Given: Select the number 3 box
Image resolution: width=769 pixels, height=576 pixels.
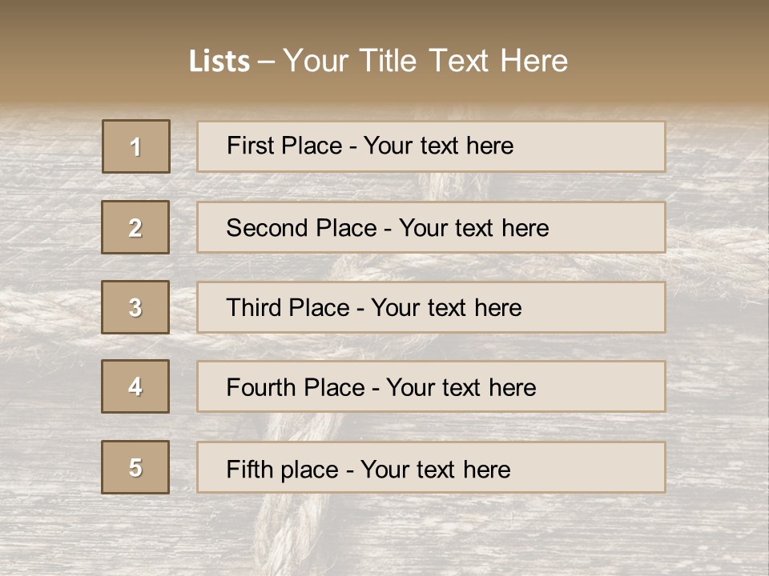Looking at the screenshot, I should click(x=135, y=307).
